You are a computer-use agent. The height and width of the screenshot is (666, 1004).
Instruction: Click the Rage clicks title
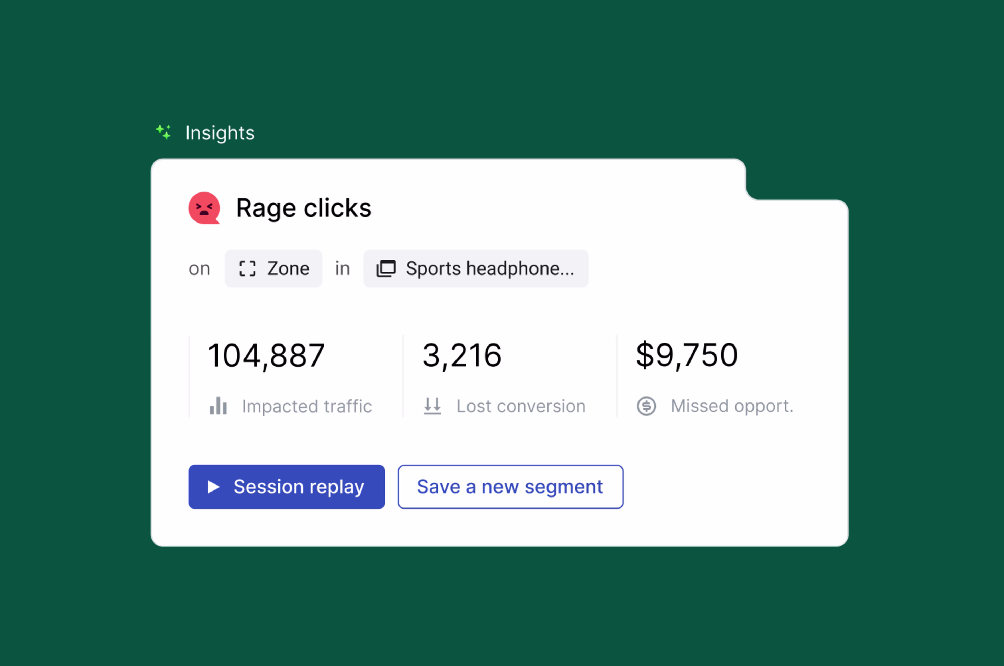(304, 208)
